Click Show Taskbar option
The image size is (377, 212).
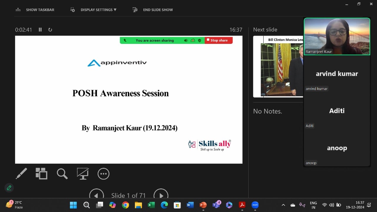click(x=35, y=10)
